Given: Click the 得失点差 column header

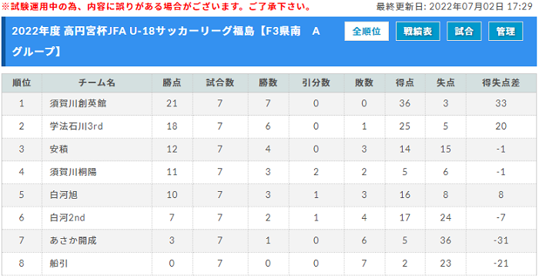Looking at the screenshot, I should (501, 82).
